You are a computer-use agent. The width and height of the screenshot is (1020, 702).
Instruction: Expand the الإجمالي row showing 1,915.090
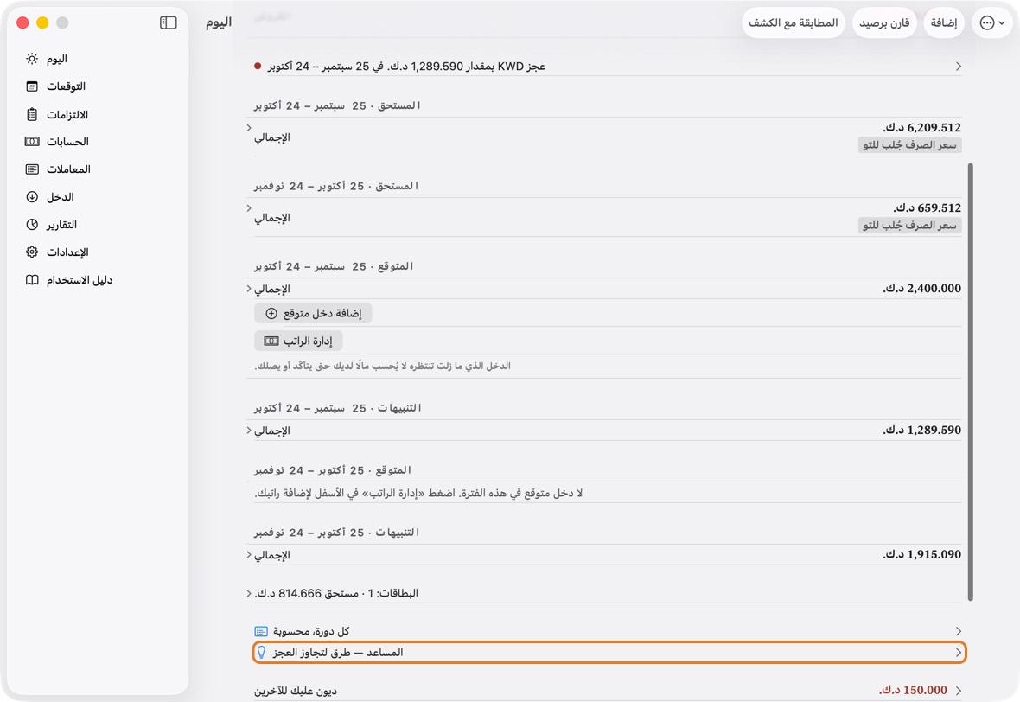604,554
